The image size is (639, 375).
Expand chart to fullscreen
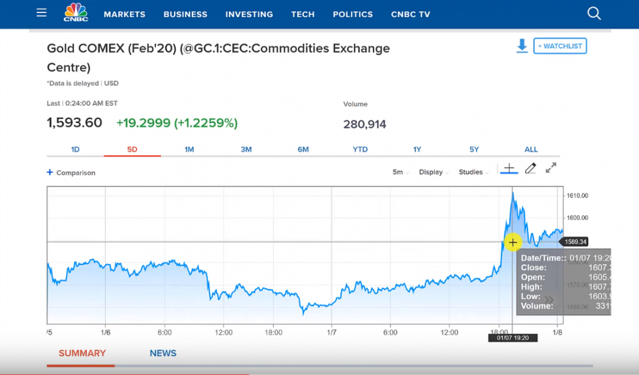tap(551, 168)
